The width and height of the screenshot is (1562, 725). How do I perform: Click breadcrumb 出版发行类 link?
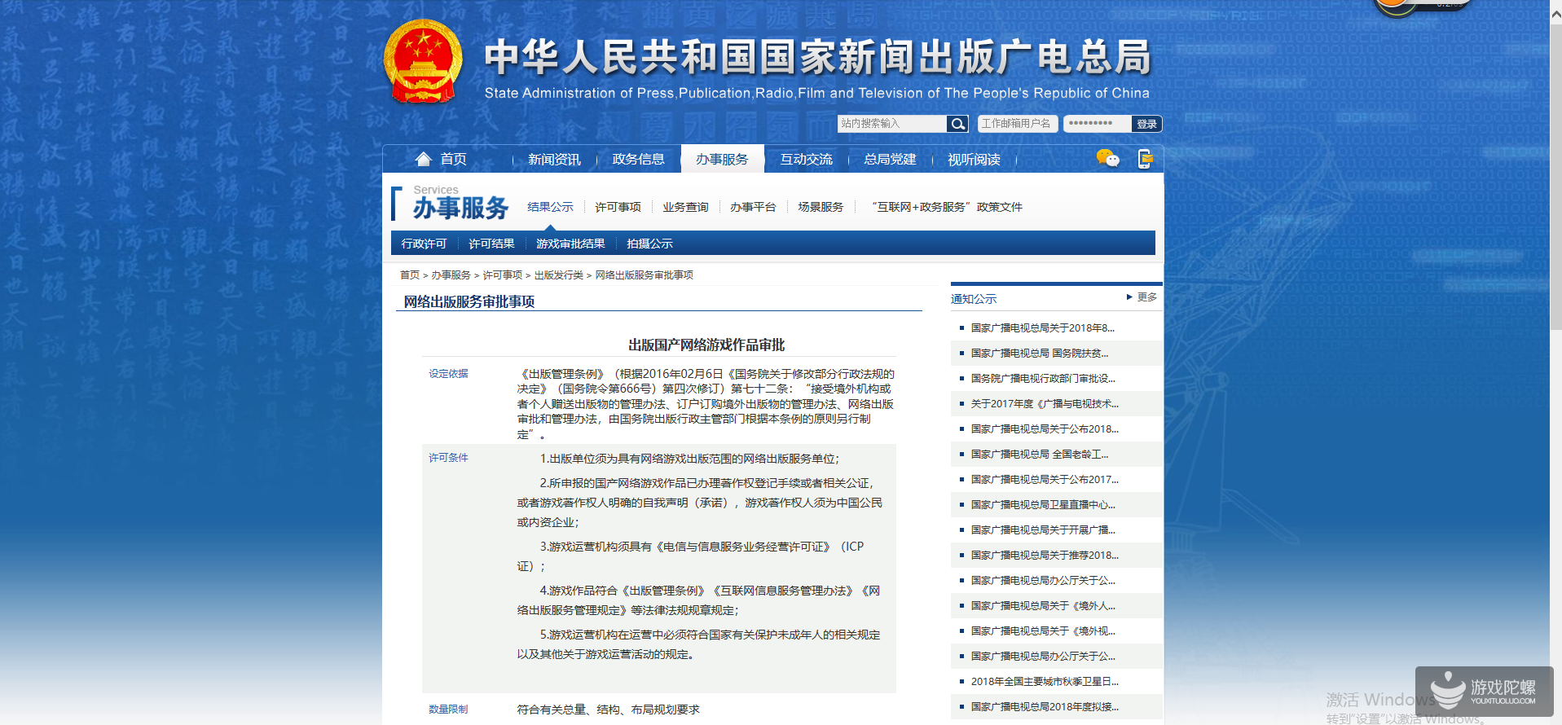tap(559, 275)
